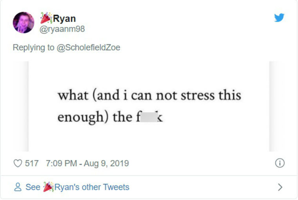Click the Twitter bird logo
The image size is (298, 200).
(279, 18)
